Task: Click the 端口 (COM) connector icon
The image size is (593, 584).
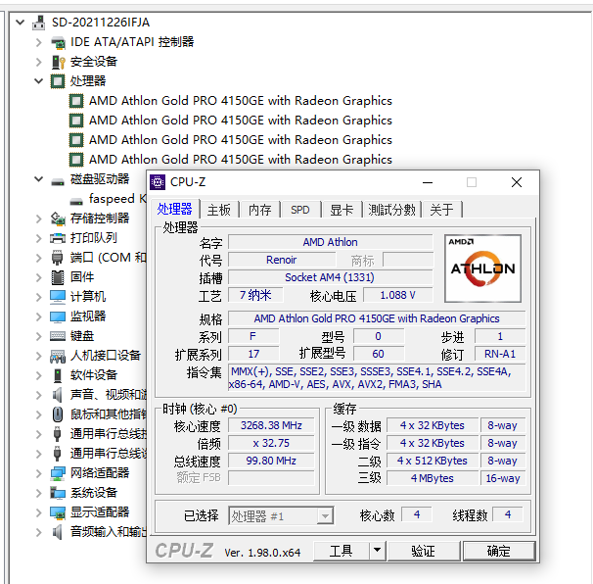Action: click(58, 258)
